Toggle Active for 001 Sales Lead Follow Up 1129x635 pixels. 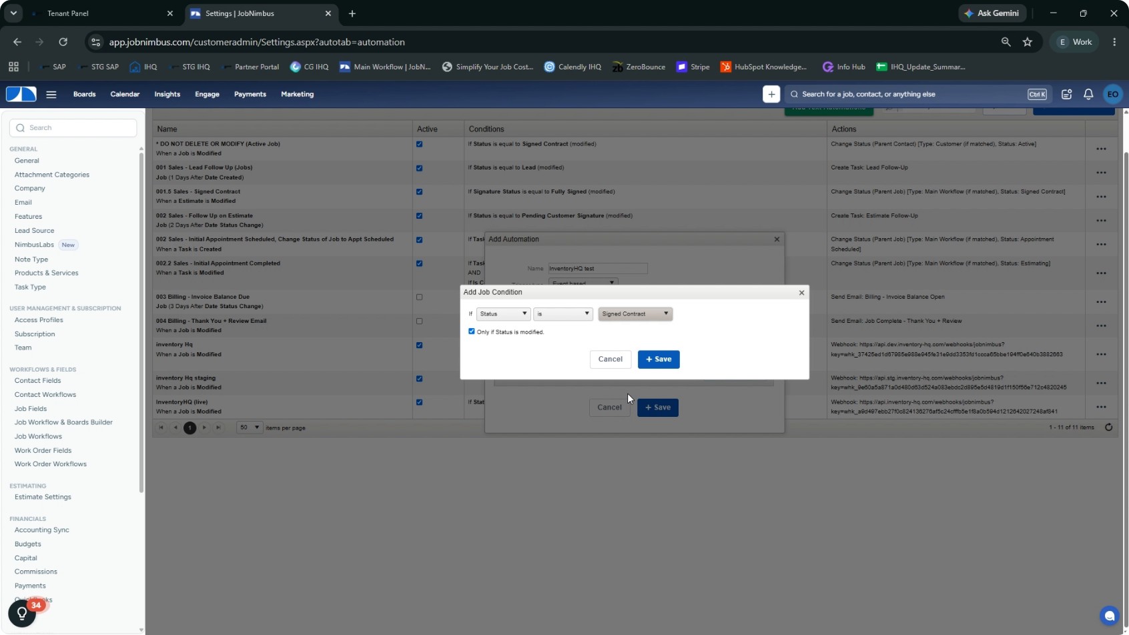(x=419, y=168)
